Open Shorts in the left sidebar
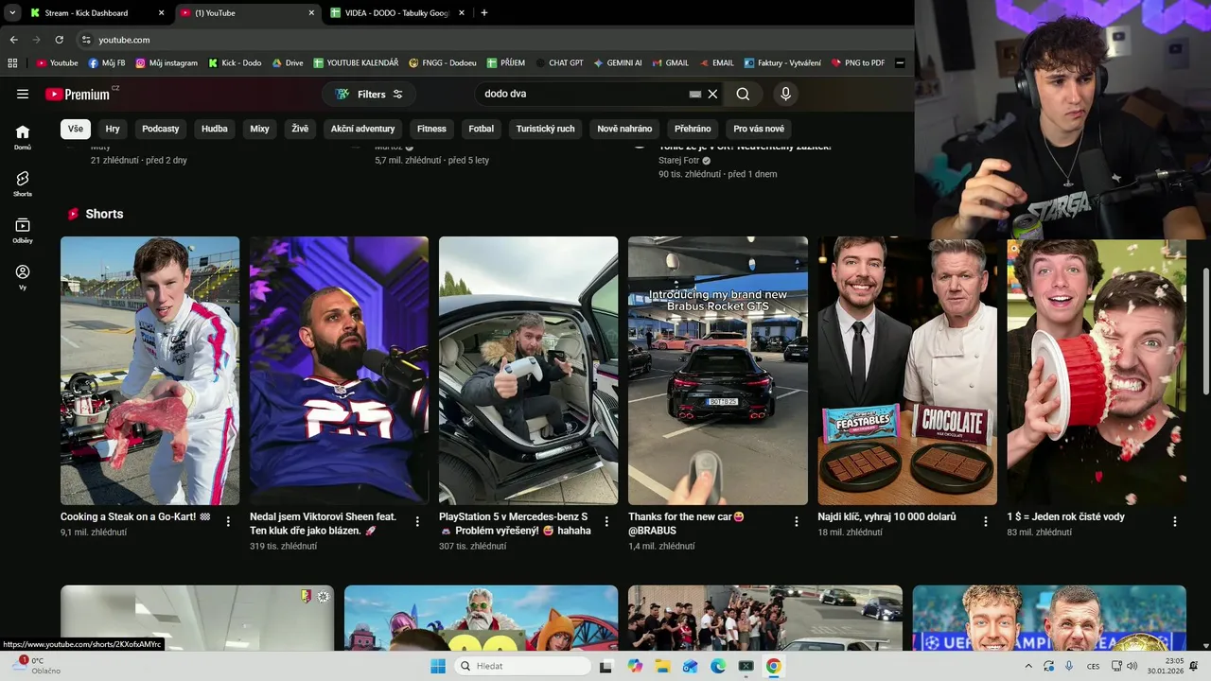This screenshot has width=1211, height=681. [23, 183]
